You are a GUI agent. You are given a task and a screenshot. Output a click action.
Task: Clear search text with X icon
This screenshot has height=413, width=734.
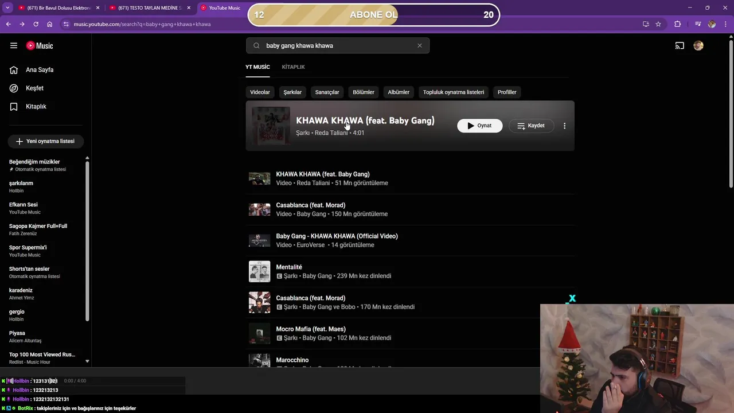(x=419, y=46)
